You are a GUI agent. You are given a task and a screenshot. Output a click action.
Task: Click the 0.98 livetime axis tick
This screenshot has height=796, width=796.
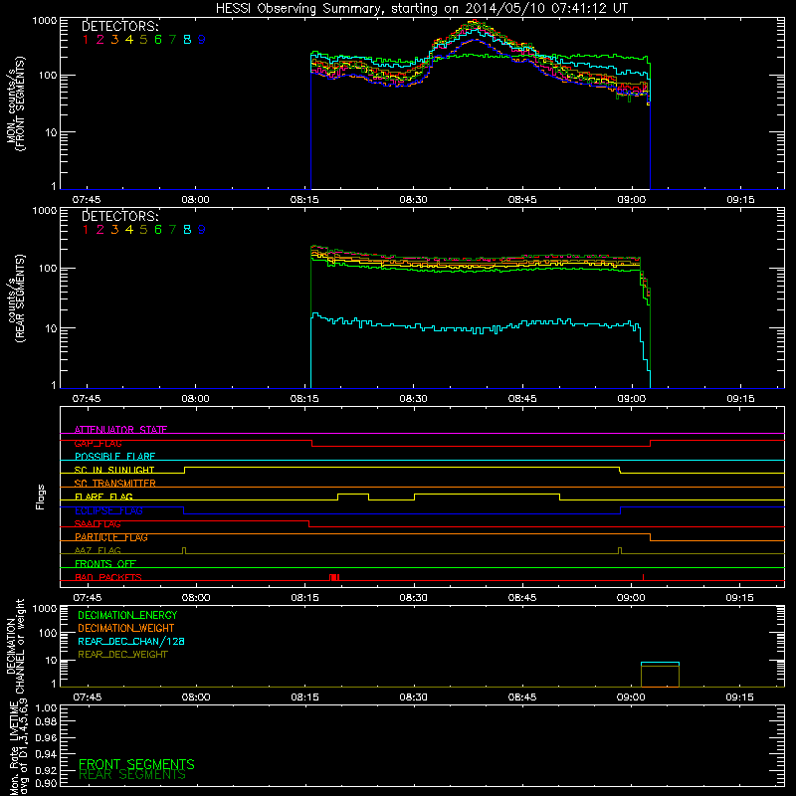(46, 721)
